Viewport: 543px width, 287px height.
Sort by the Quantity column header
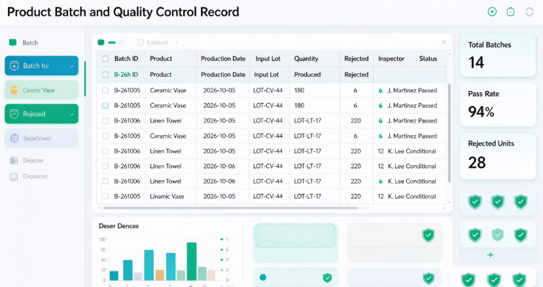tap(306, 59)
